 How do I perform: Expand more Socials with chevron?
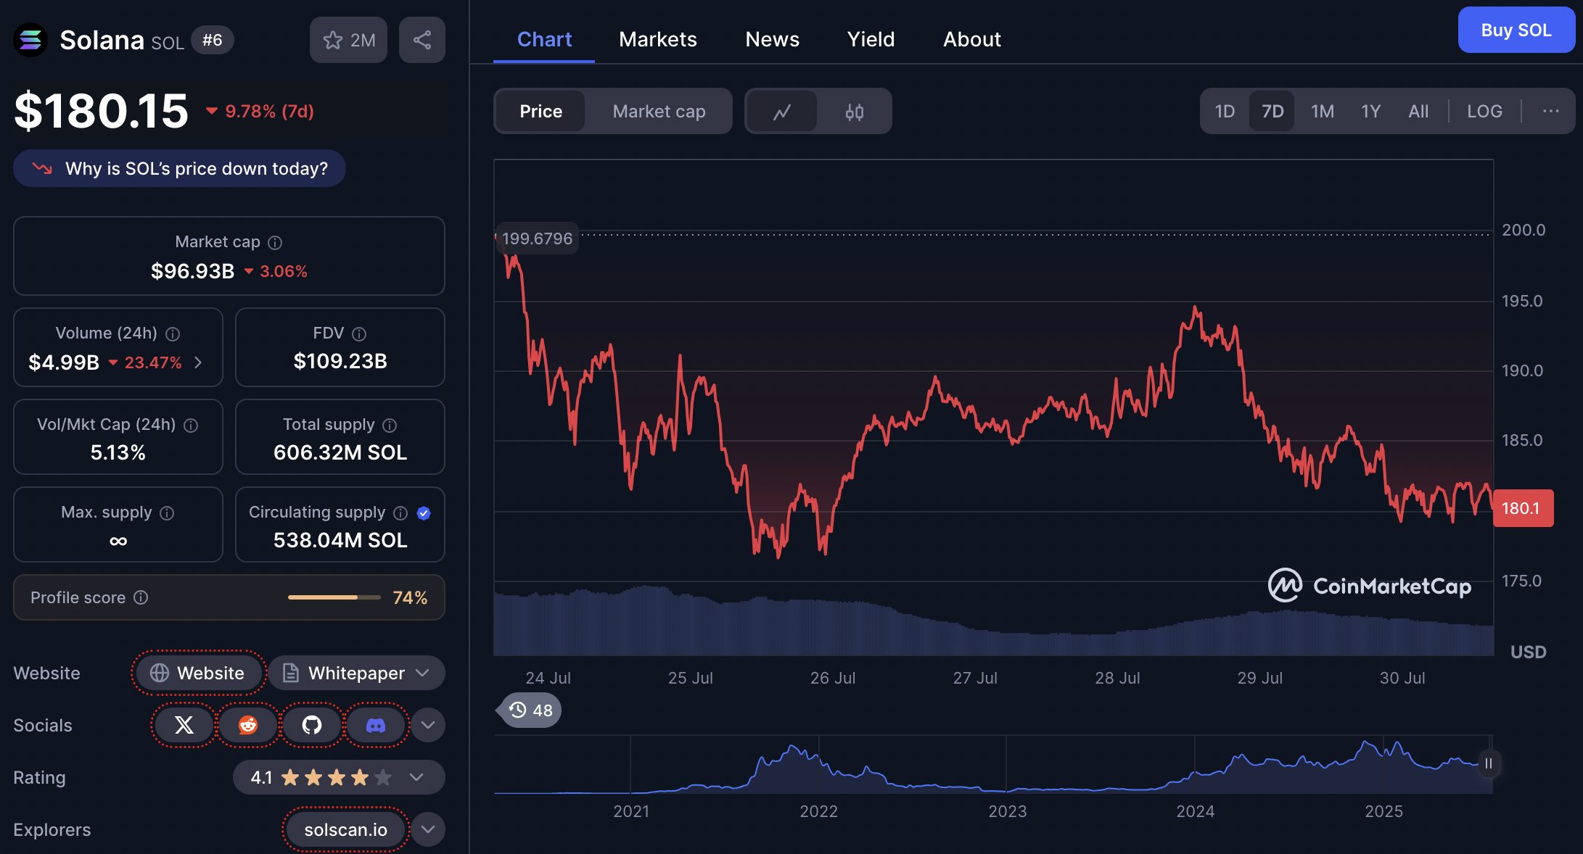[428, 725]
